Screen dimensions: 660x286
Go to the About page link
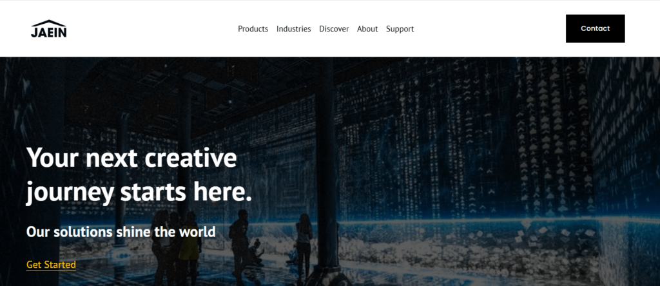click(x=367, y=28)
